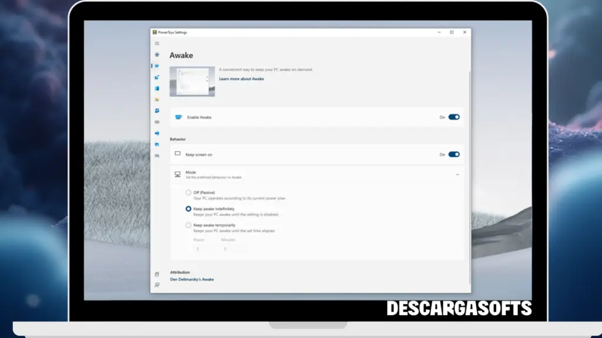Open Image Resizer settings in the sidebar
This screenshot has width=602, height=338.
tap(156, 111)
